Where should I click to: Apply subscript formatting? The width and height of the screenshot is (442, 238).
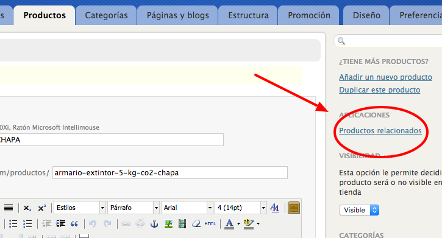pos(27,208)
